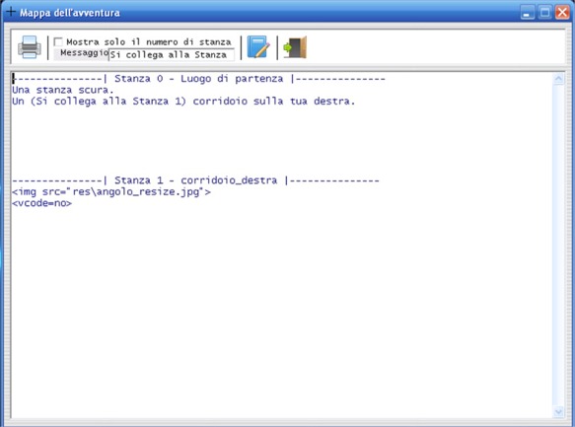Click the Messaggio label
Image resolution: width=575 pixels, height=427 pixels.
tap(85, 53)
